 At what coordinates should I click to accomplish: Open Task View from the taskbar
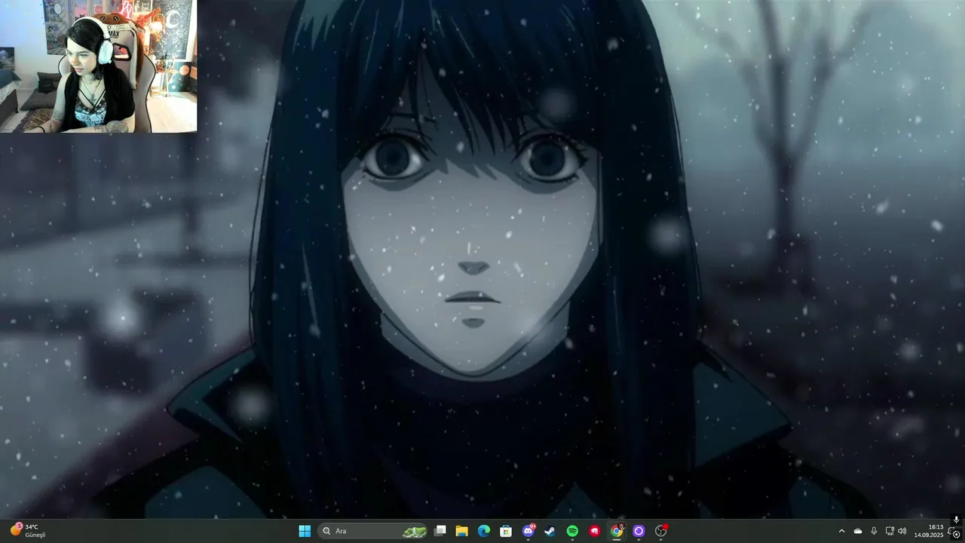coord(440,531)
